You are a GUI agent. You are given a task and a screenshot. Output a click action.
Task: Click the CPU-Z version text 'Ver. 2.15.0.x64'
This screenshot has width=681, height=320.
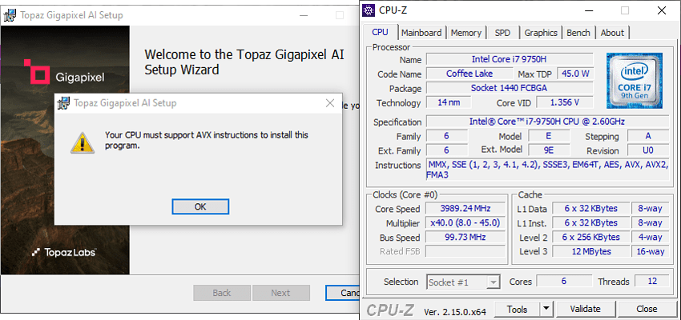(455, 311)
